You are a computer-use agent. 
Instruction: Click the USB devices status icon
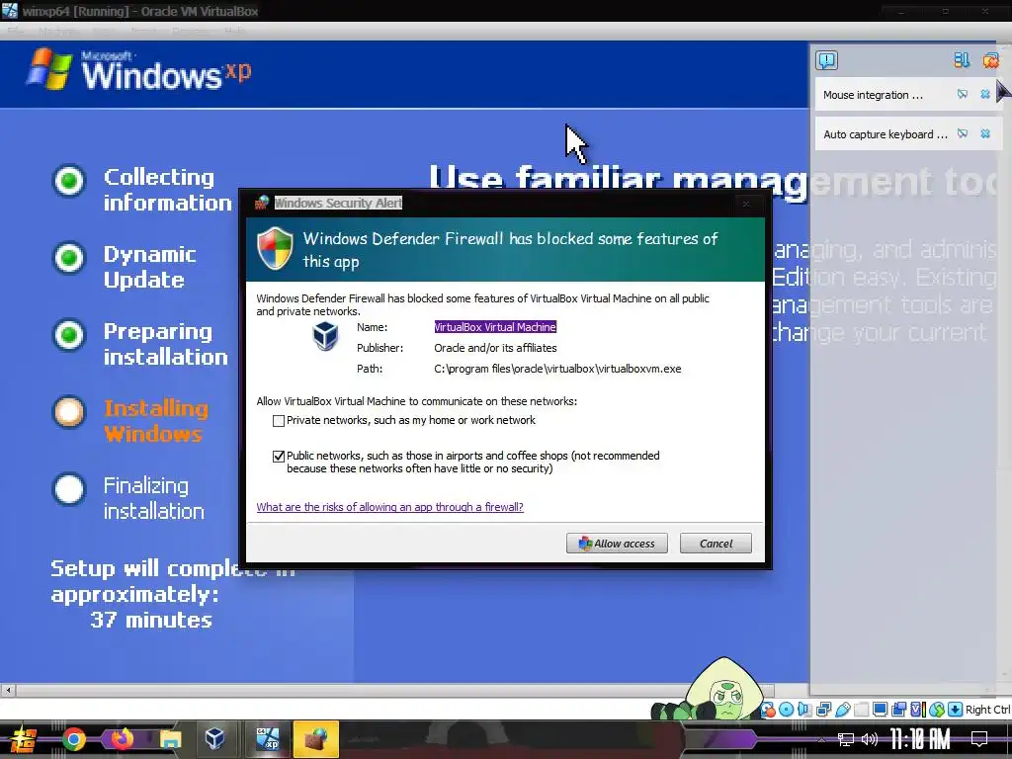(842, 710)
